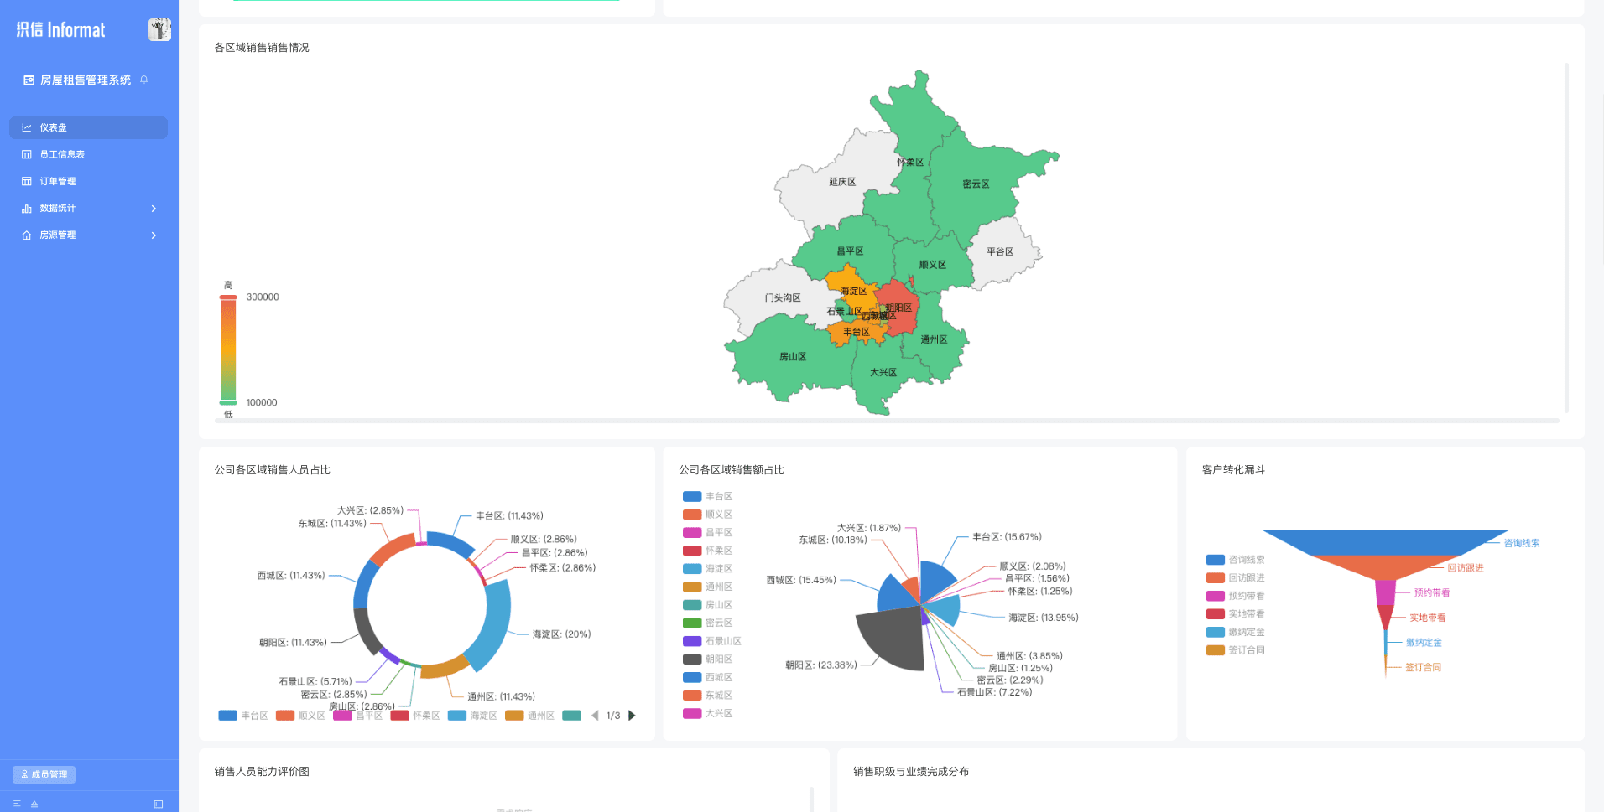Go to previous legend page in donut chart
Viewport: 1604px width, 812px height.
(x=595, y=716)
